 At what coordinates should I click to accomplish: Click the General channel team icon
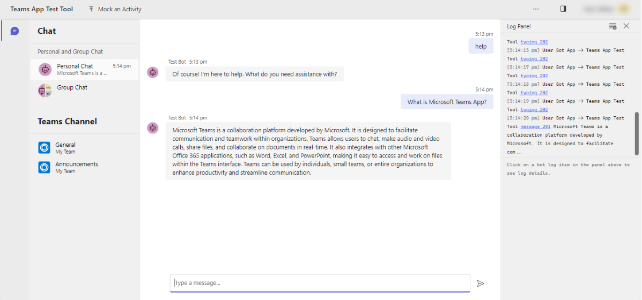(x=44, y=147)
